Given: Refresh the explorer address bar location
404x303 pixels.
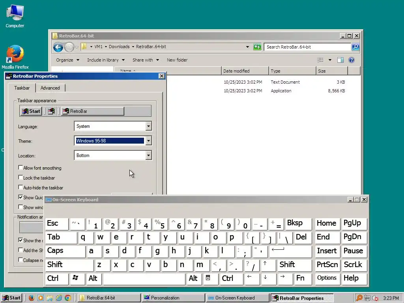Looking at the screenshot, I should pyautogui.click(x=257, y=47).
